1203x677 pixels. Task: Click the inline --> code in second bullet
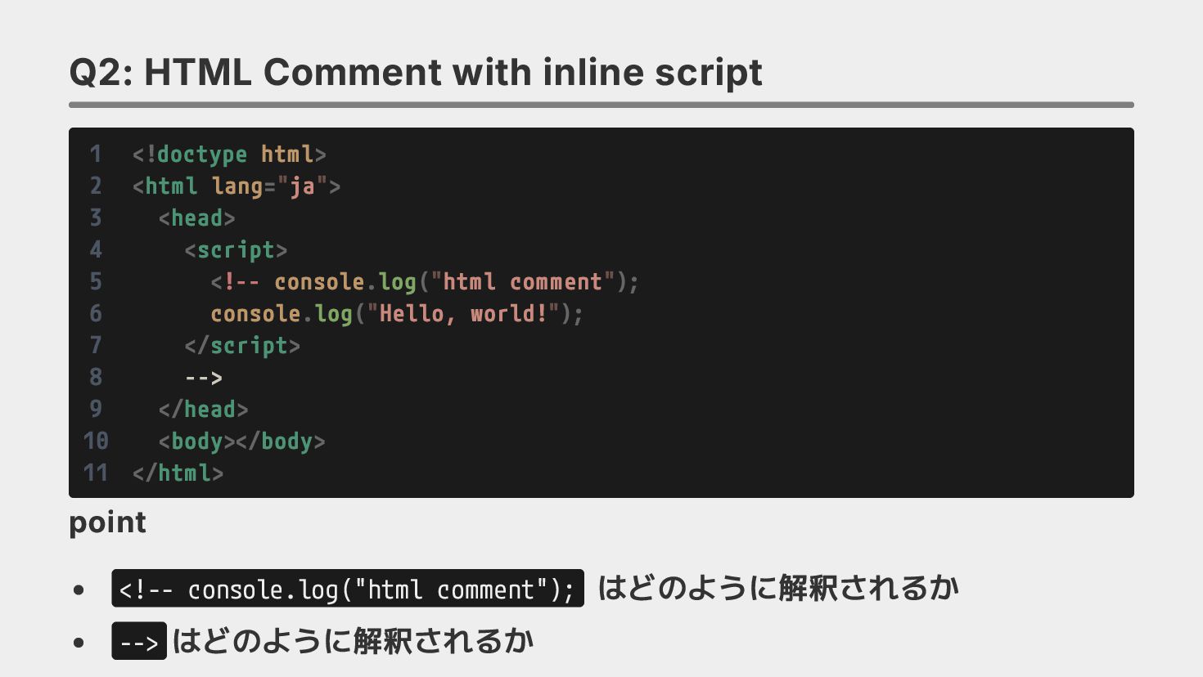click(138, 642)
